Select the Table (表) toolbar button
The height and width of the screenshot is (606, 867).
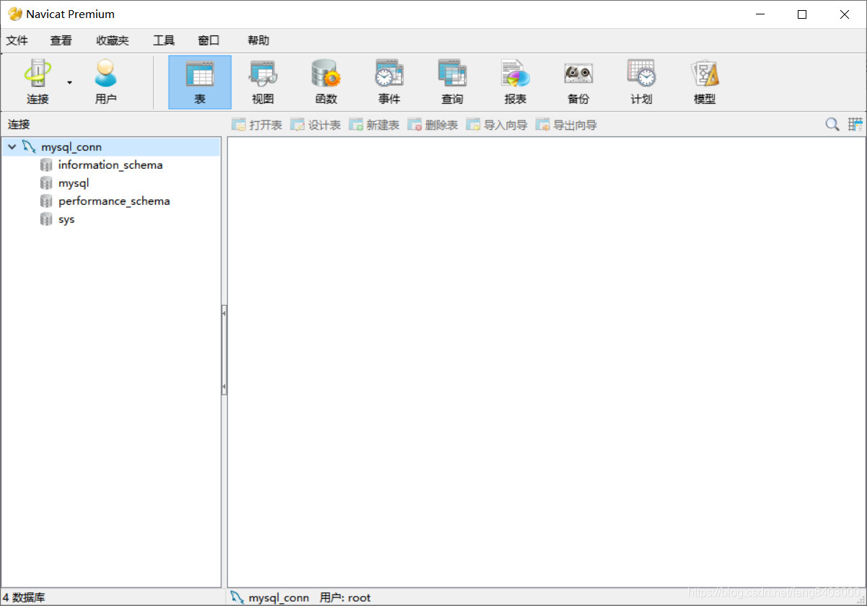(200, 82)
